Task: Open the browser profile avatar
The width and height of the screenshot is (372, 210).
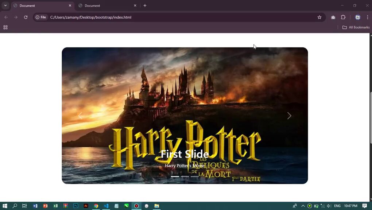Action: tap(357, 17)
